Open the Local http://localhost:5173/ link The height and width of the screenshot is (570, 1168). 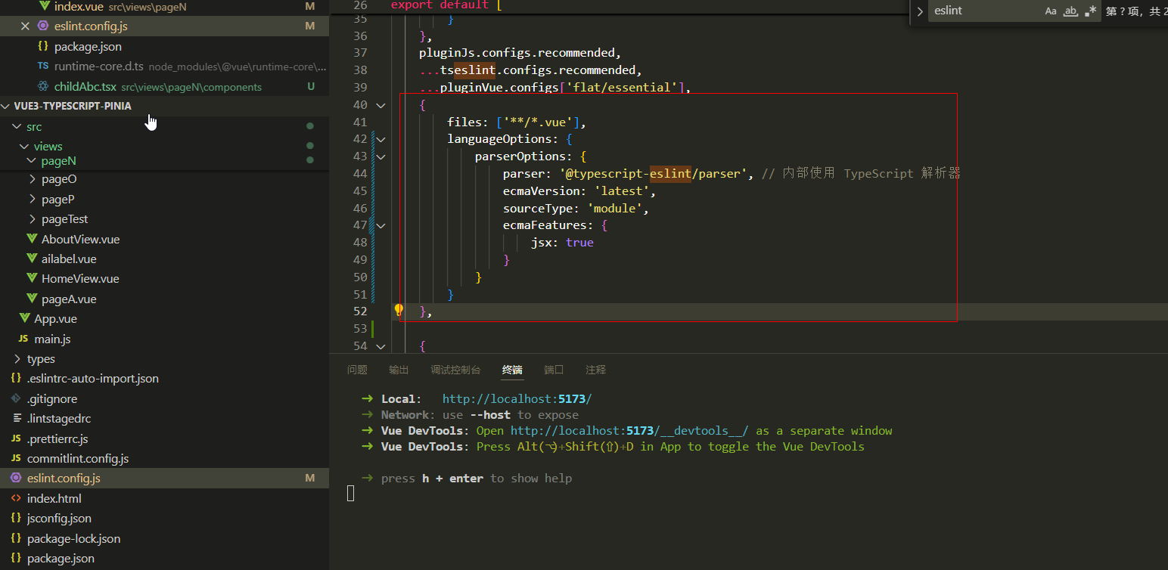(x=517, y=398)
